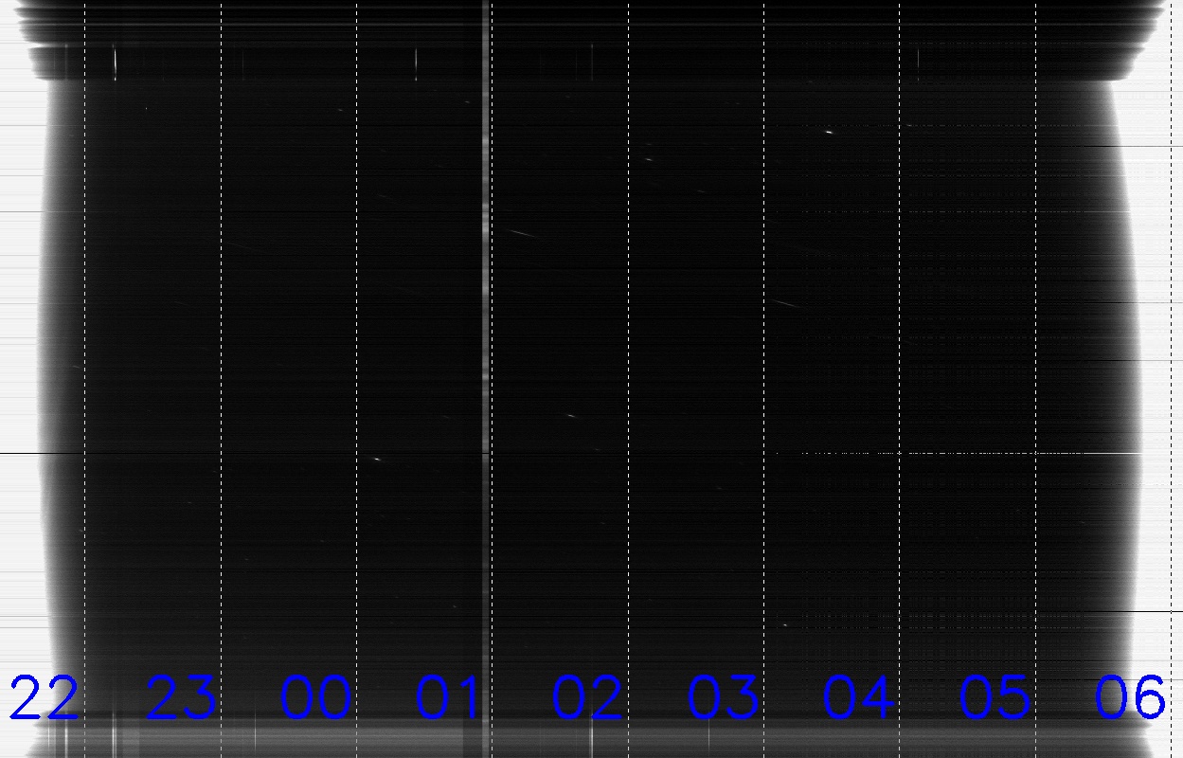
Task: Click the dashed gridline between 23 and 00
Action: click(221, 379)
